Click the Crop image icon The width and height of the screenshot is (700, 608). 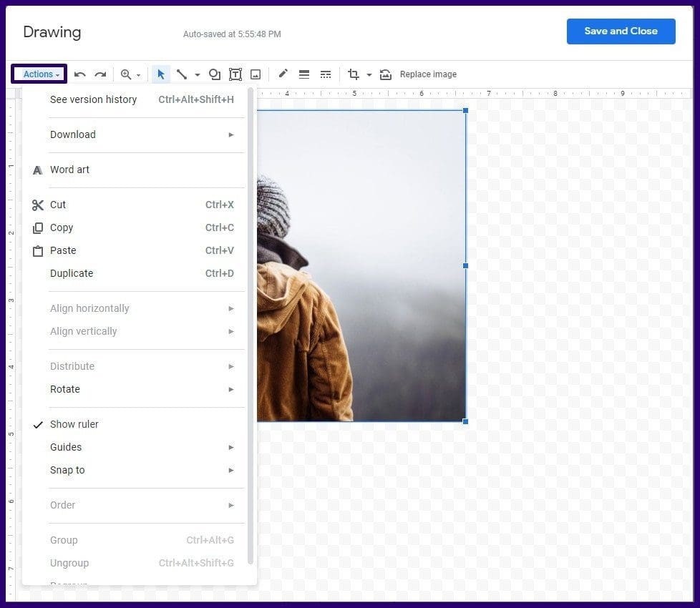(x=354, y=74)
